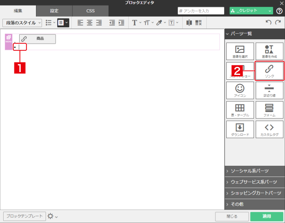Viewport: 285px width, 223px height.
Task: Select the 商品 link part
Action: (x=38, y=39)
